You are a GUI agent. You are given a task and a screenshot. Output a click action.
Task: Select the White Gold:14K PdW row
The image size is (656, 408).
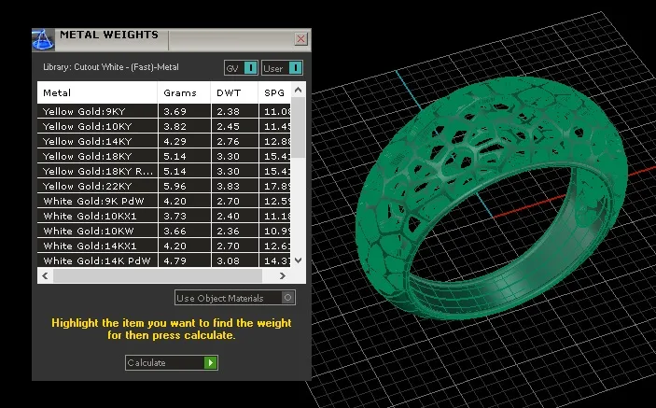click(164, 260)
